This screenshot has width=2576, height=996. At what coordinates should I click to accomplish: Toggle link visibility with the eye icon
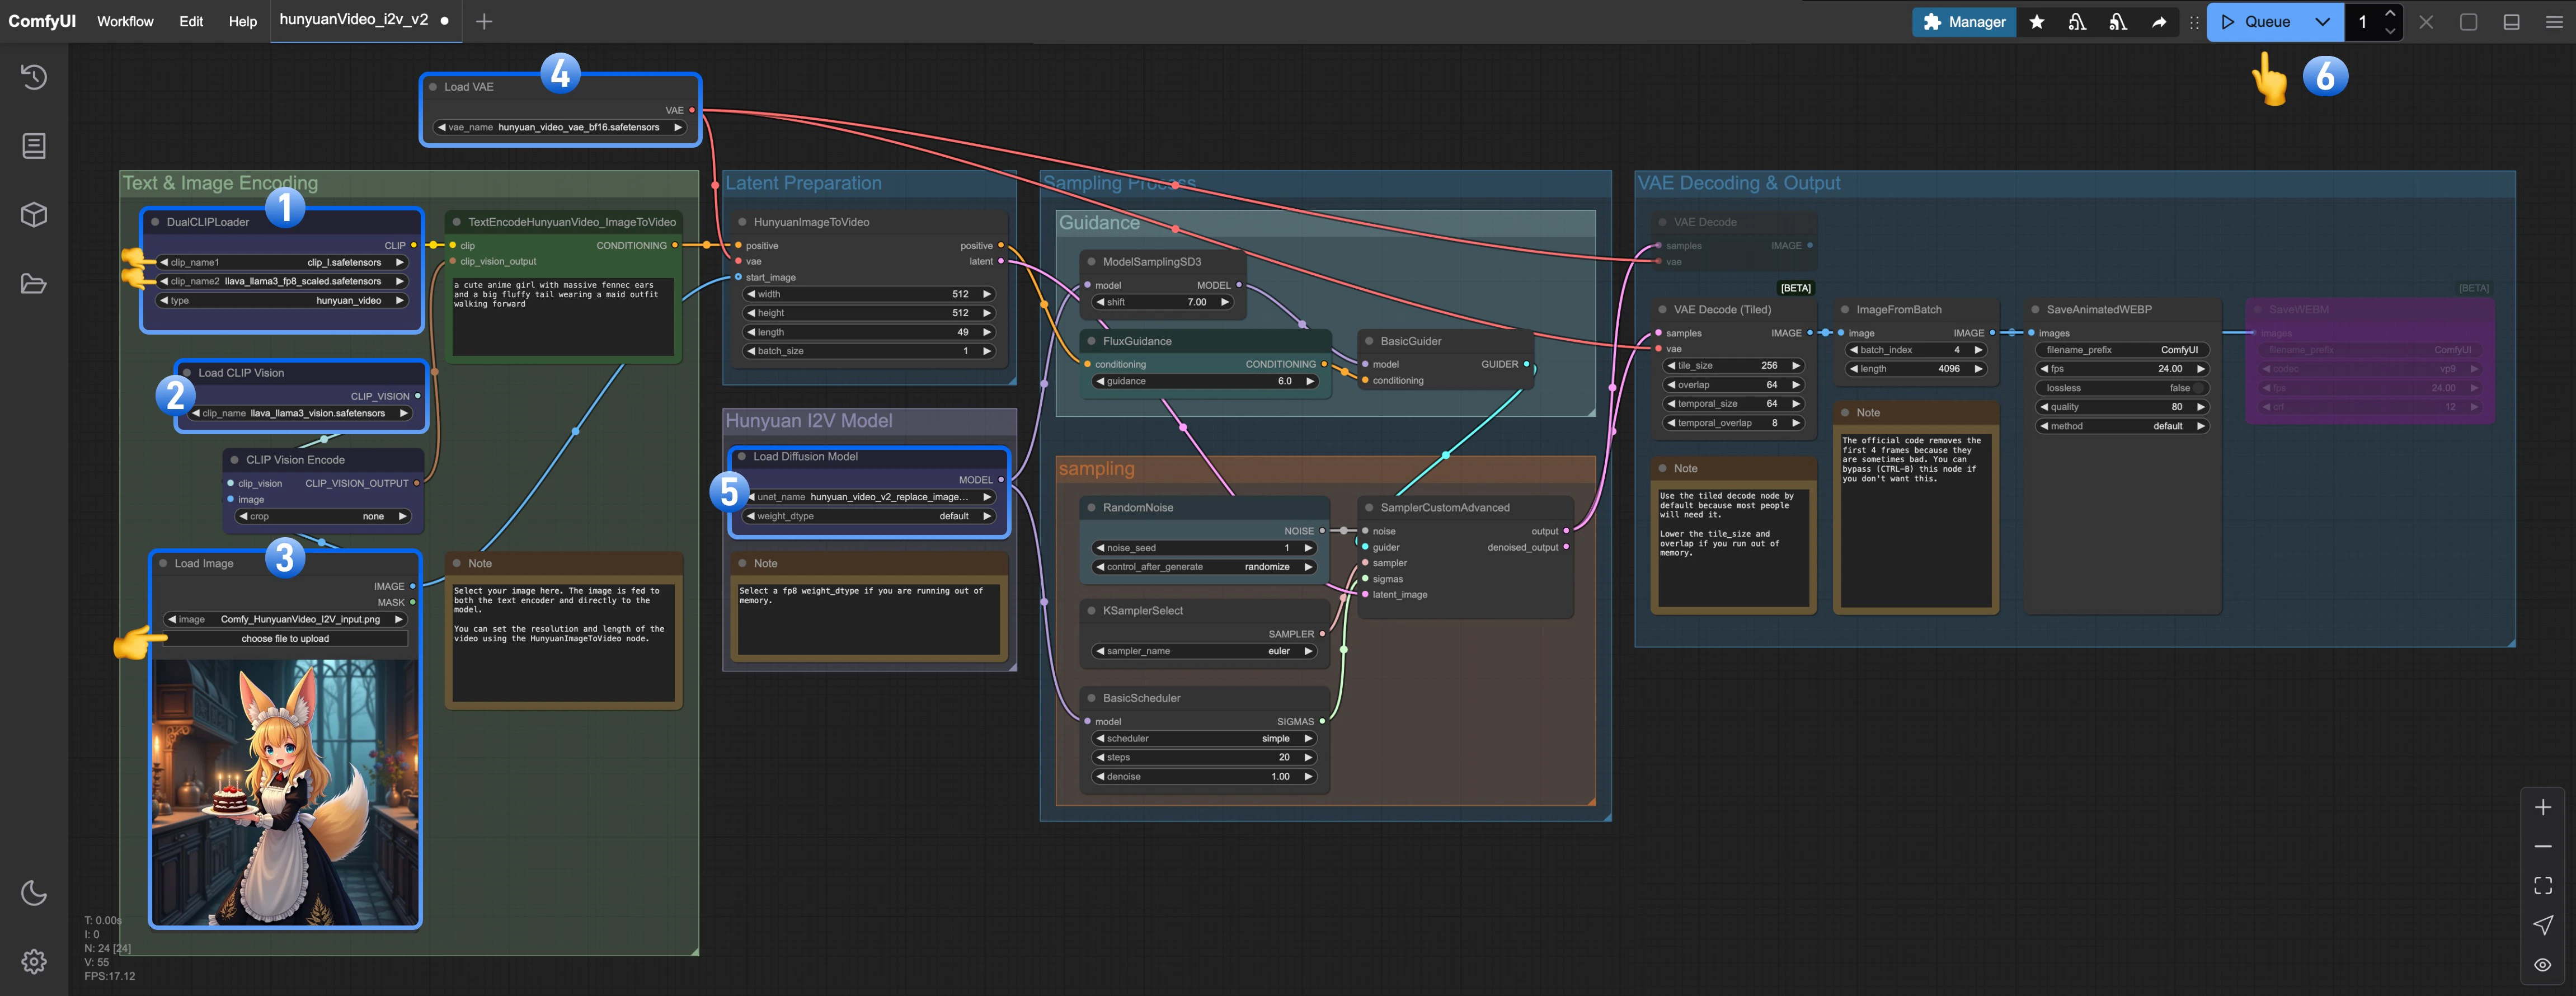coord(2543,963)
